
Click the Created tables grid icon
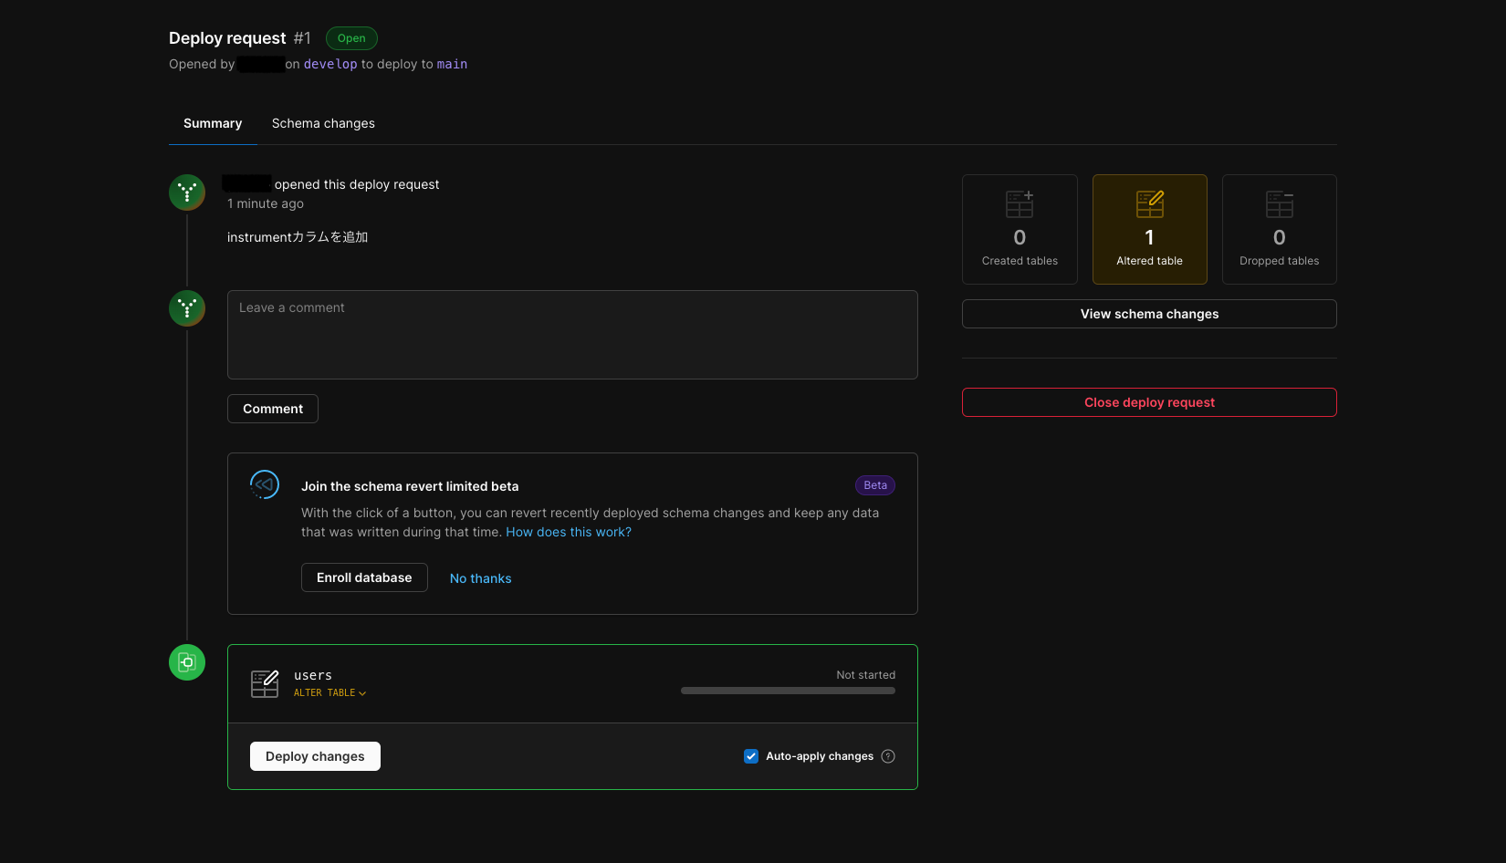coord(1020,204)
